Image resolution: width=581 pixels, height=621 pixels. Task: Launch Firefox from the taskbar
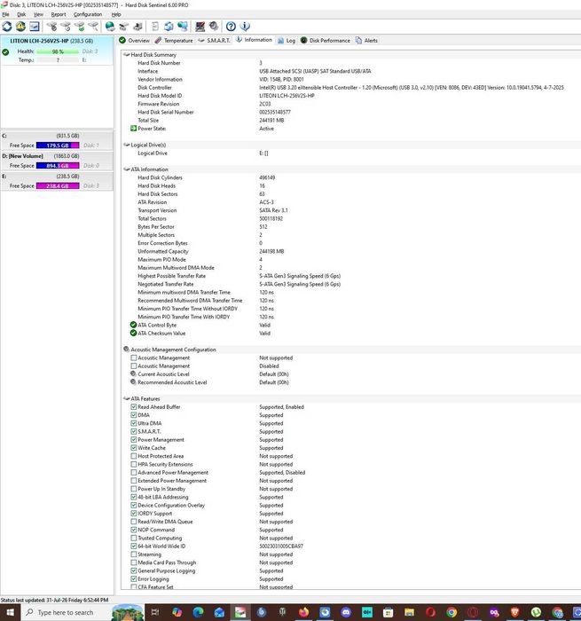pyautogui.click(x=303, y=612)
